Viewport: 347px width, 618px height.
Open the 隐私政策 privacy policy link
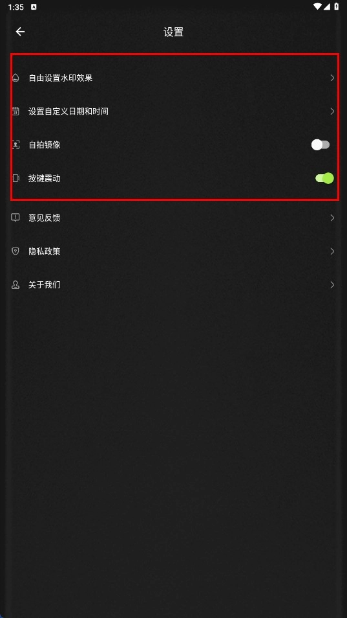coord(173,251)
